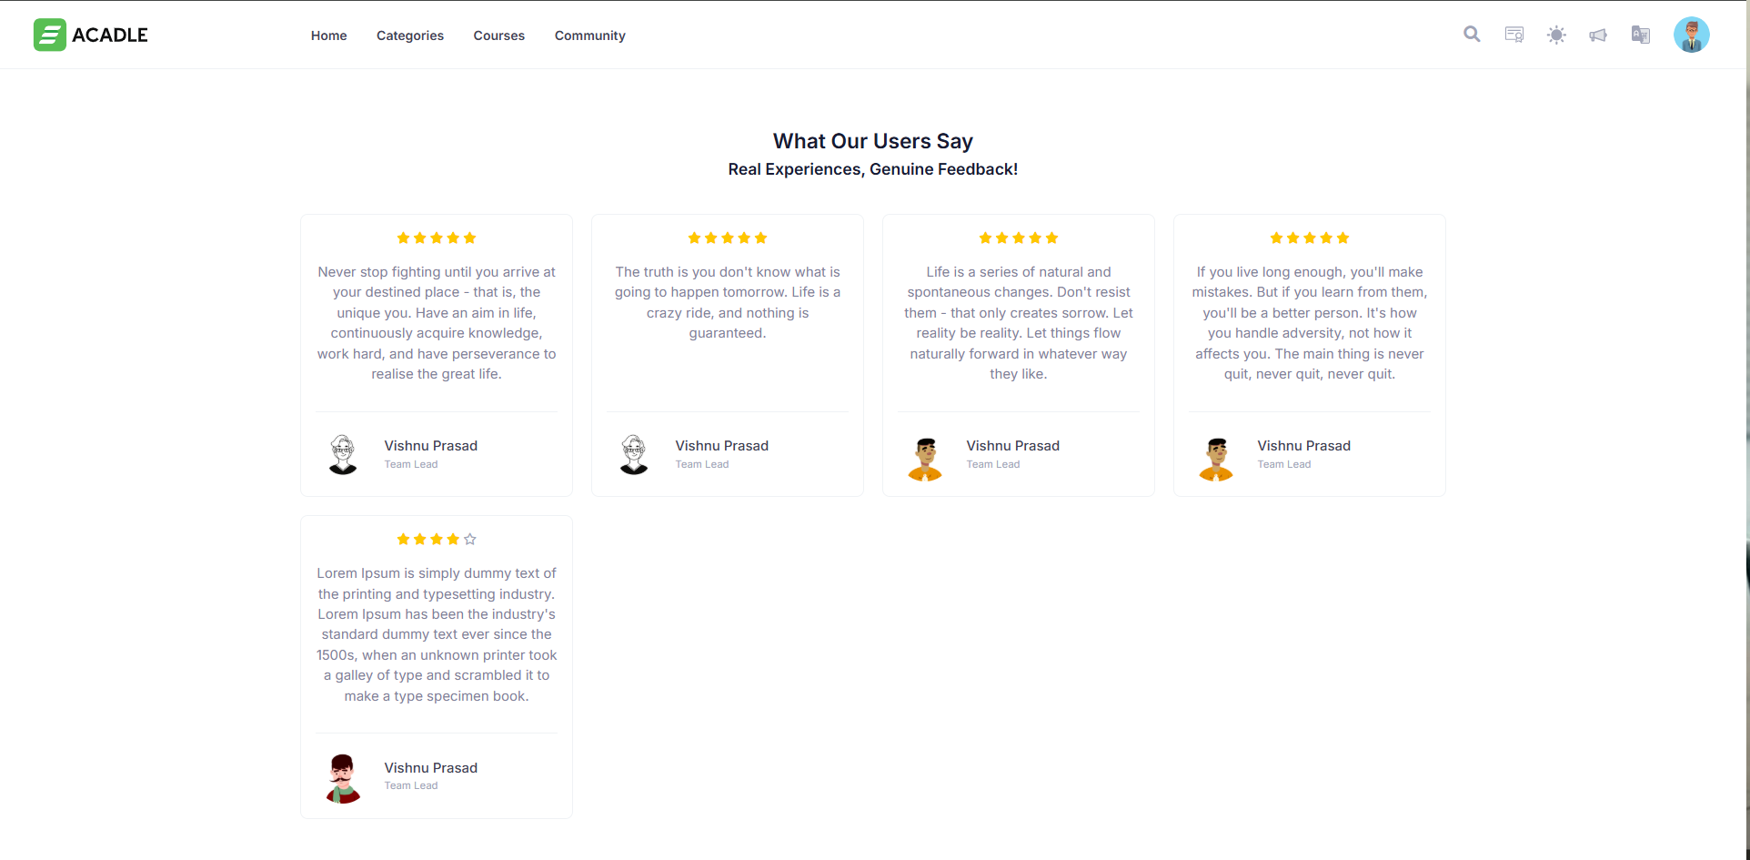Open the language translate icon
This screenshot has width=1750, height=860.
(1641, 35)
